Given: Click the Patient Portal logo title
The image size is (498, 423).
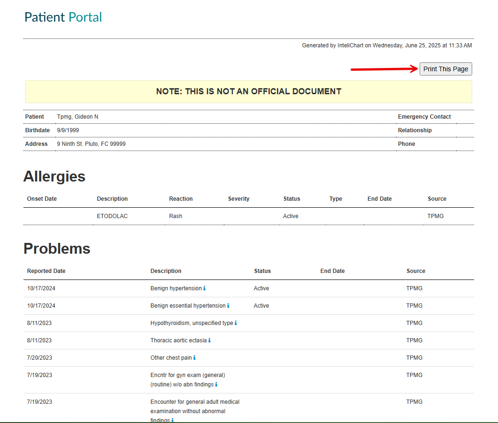Looking at the screenshot, I should pyautogui.click(x=63, y=17).
